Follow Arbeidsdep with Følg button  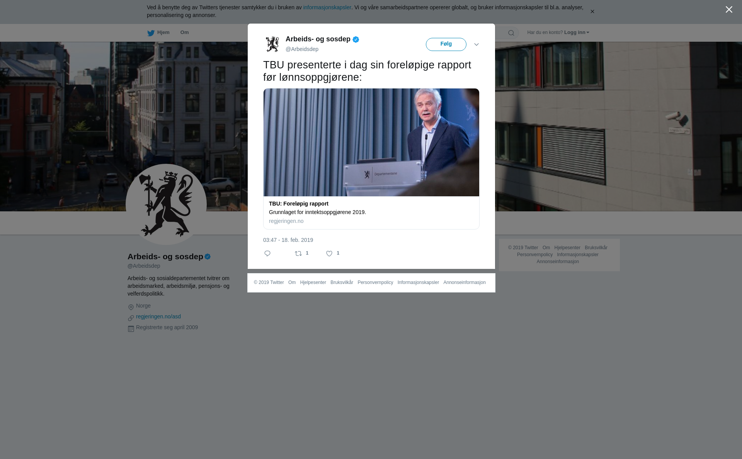click(x=446, y=44)
